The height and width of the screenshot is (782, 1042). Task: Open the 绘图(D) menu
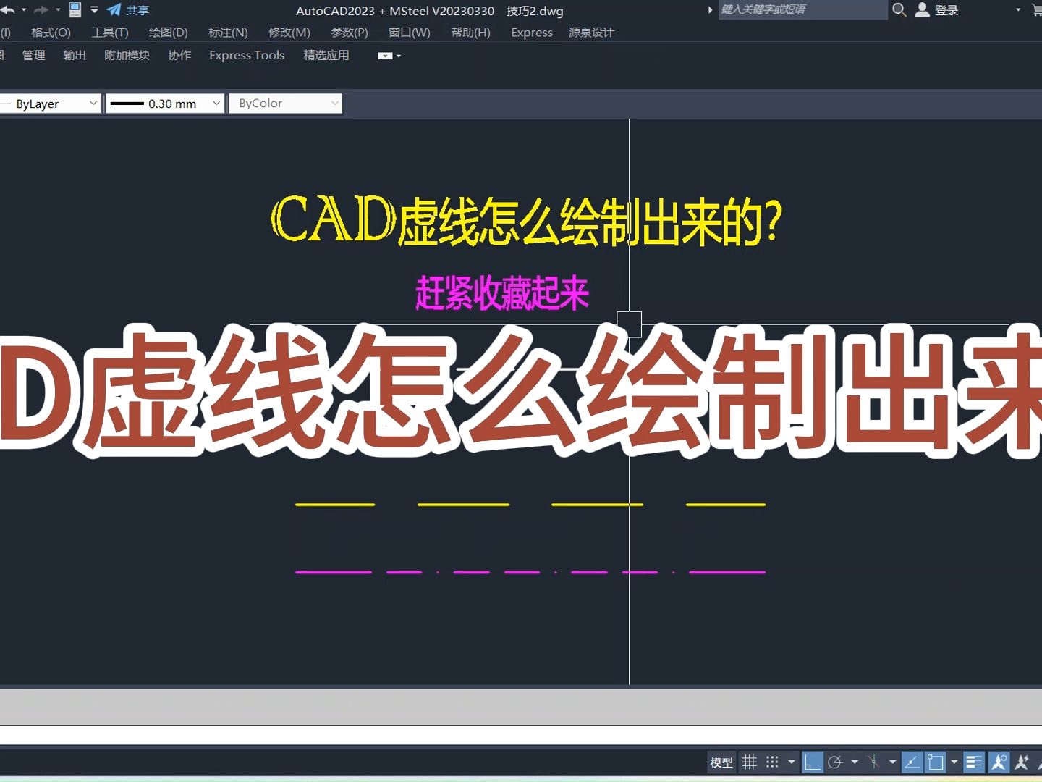(167, 32)
